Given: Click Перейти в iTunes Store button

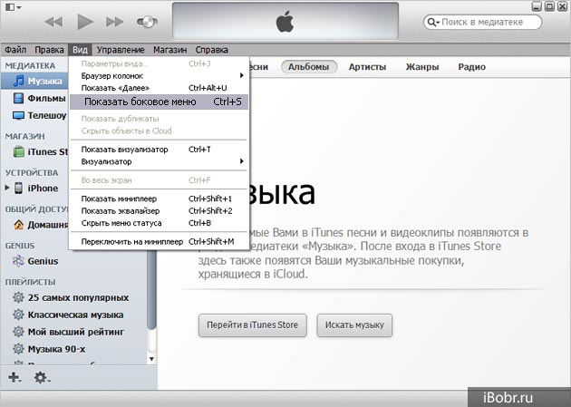Looking at the screenshot, I should click(x=252, y=325).
